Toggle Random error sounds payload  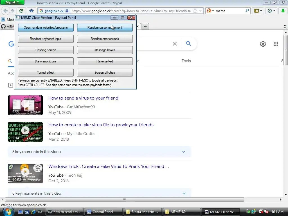[x=105, y=39]
